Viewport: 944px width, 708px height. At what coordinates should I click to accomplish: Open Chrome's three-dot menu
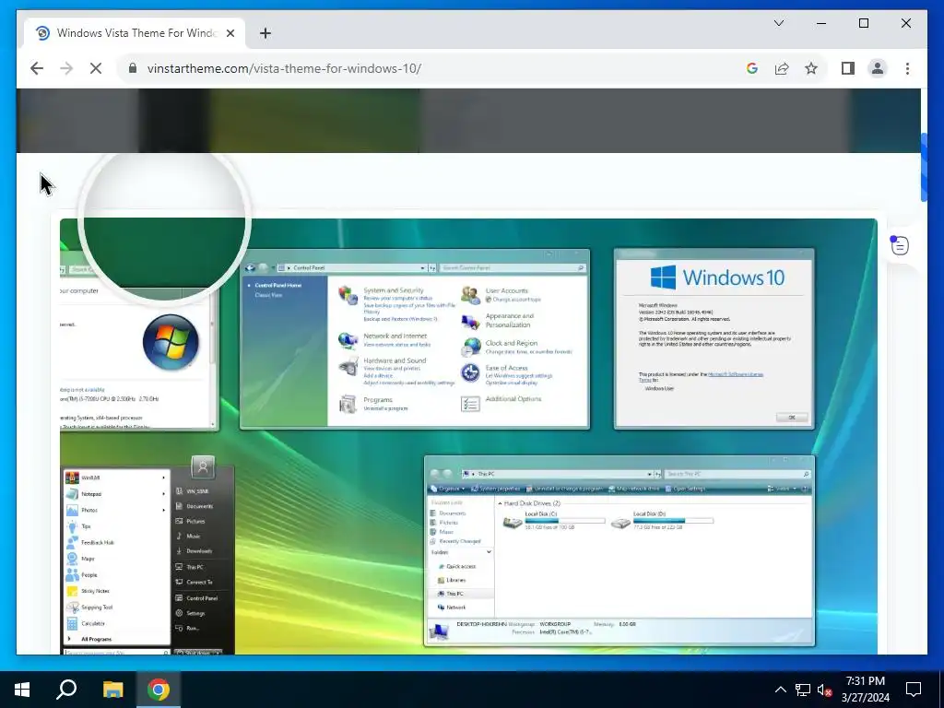pos(907,68)
